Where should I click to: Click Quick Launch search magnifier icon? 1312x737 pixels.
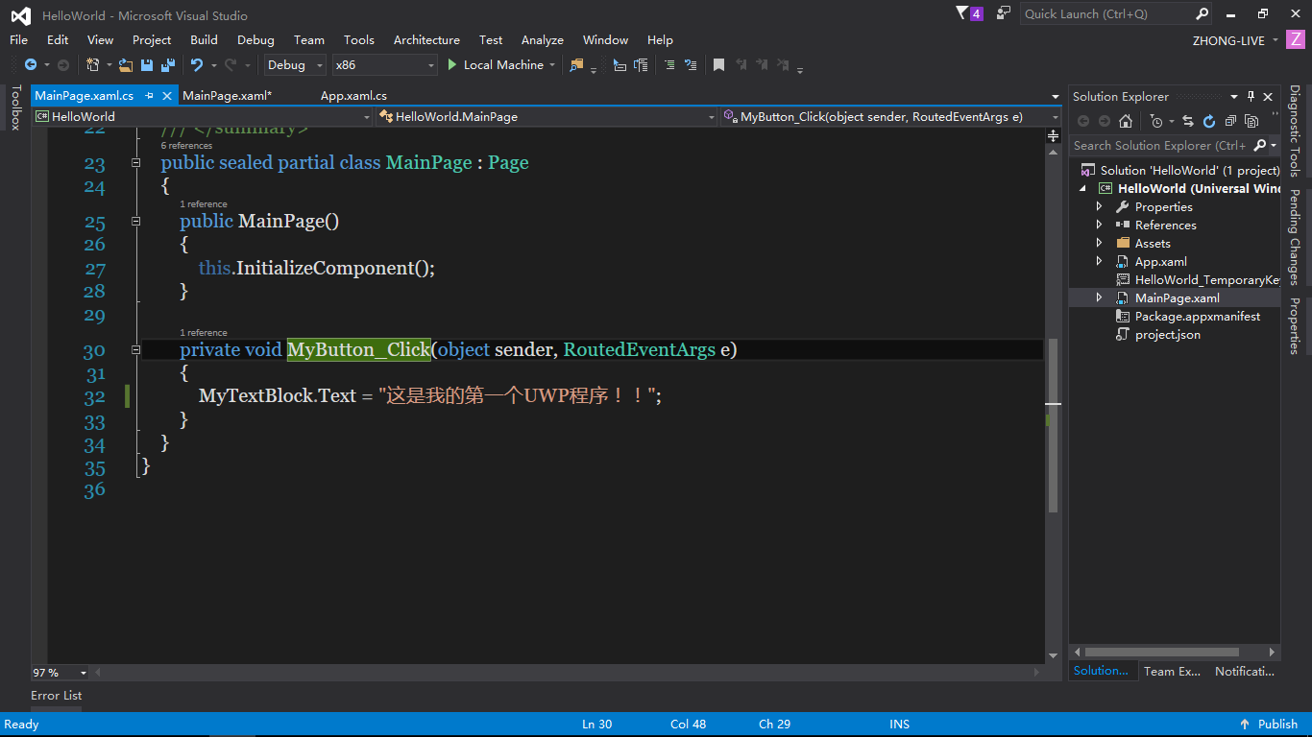pos(1202,13)
